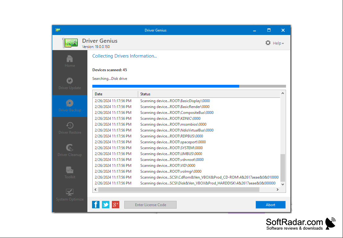The height and width of the screenshot is (238, 343).
Task: Select the ROOT\CompositeBus\0000 log row
Action: pos(187,113)
